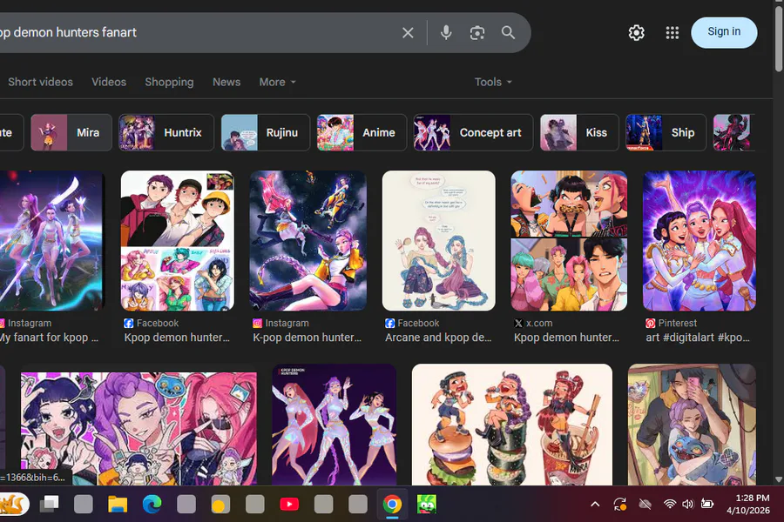Expand the More dropdown
Screen dimensions: 784x522
(x=278, y=82)
